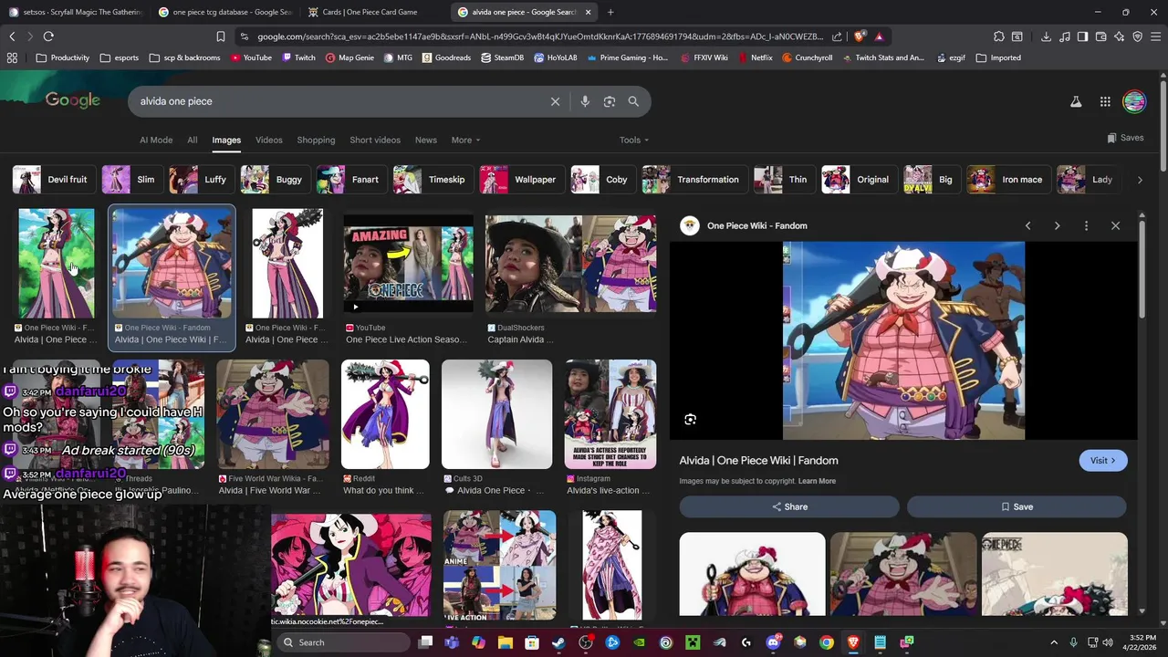This screenshot has width=1168, height=657.
Task: Open Brave Wallet icon
Action: coord(1100,36)
